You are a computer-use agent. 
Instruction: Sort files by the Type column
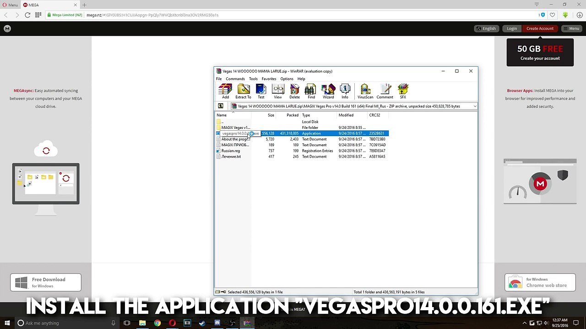click(319, 115)
